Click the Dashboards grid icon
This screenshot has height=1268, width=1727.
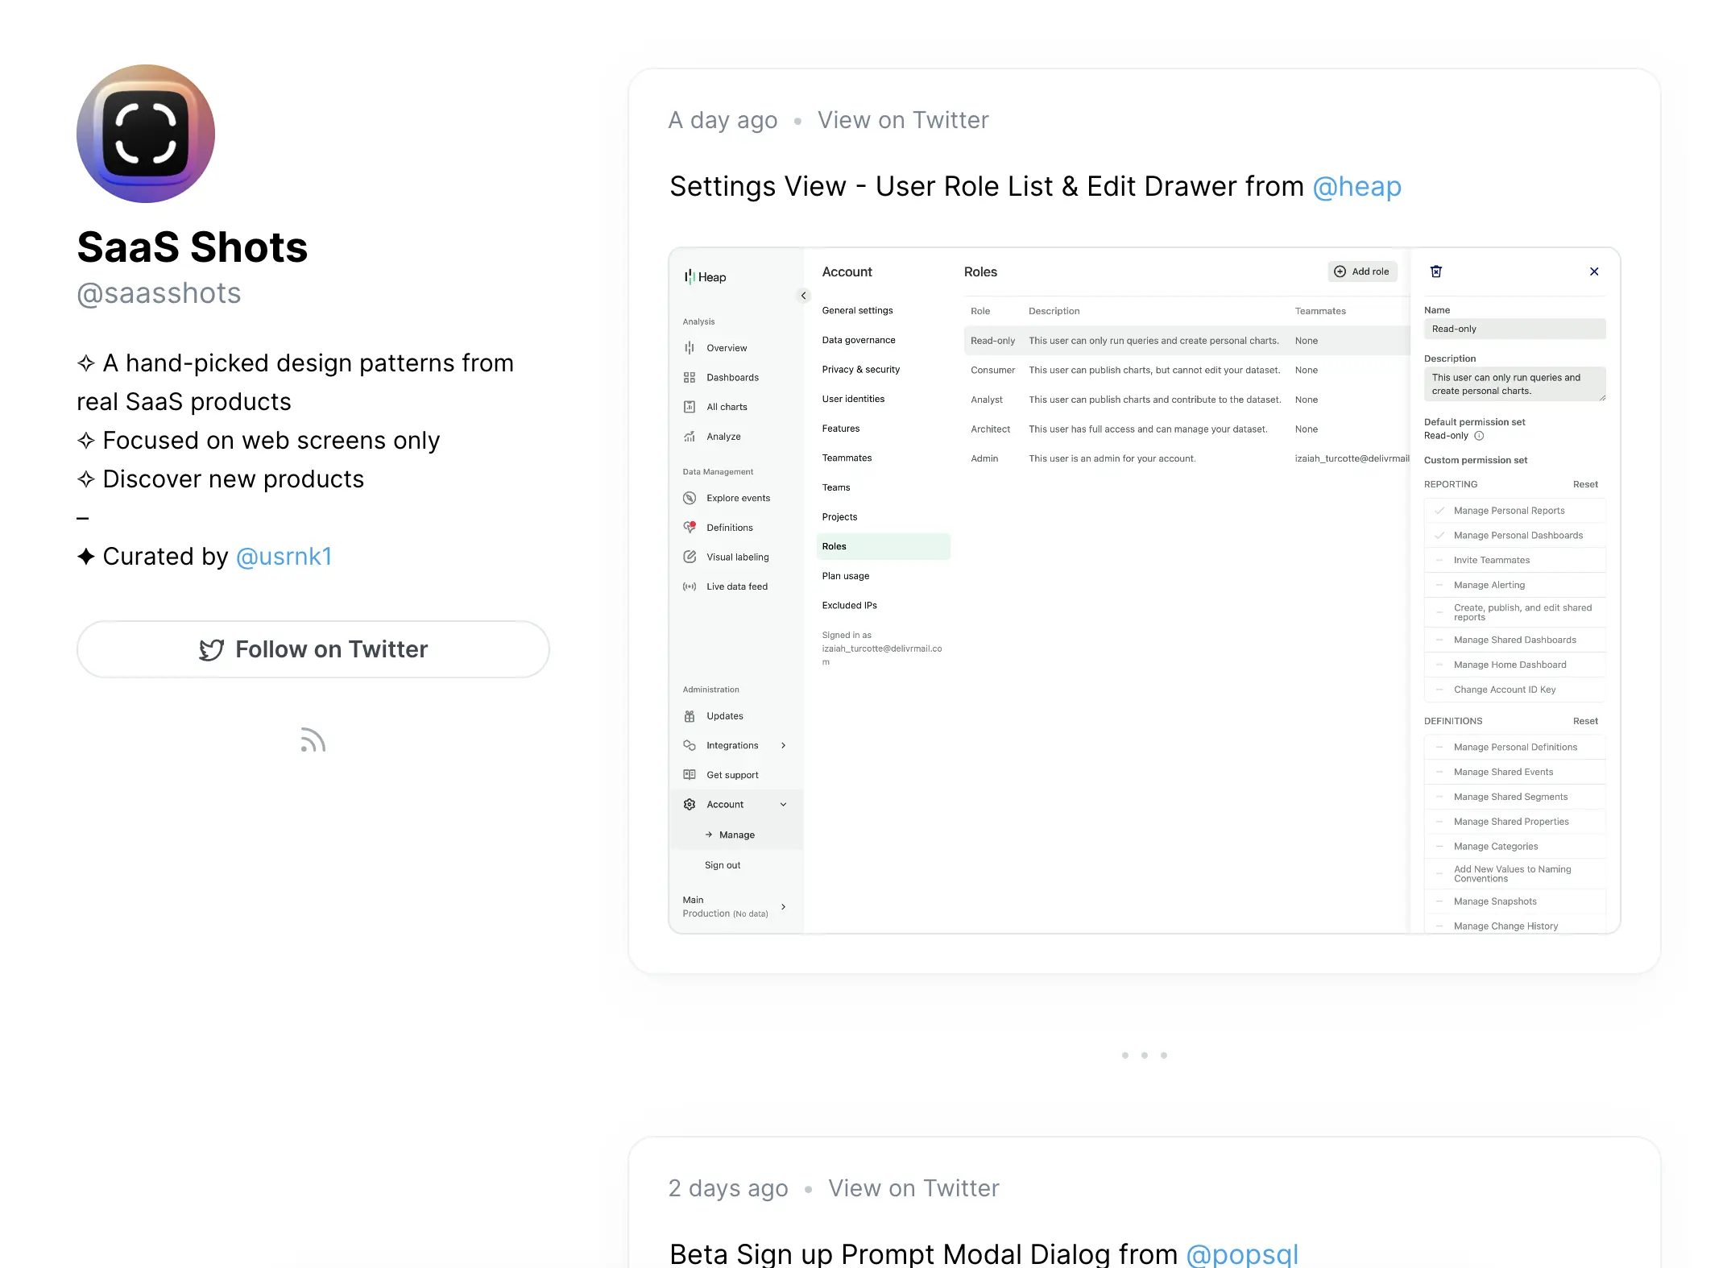click(x=690, y=378)
